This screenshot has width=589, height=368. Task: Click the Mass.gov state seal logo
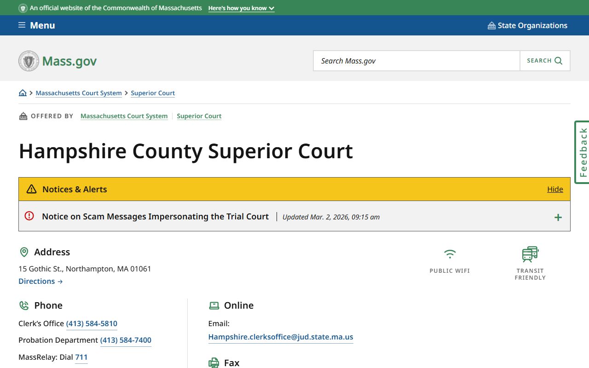pyautogui.click(x=29, y=61)
